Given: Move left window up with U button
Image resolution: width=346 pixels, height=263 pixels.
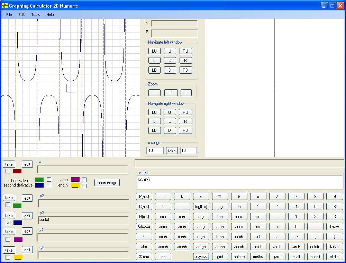Looking at the screenshot, I should (x=170, y=51).
